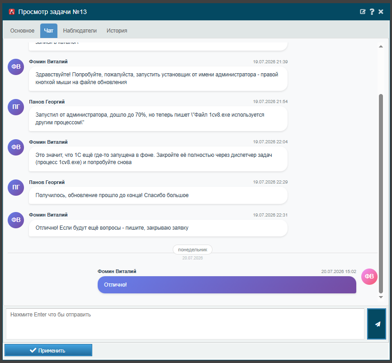Click Фомин Виталий avatar at 22:31 message
The width and height of the screenshot is (392, 363).
click(x=16, y=220)
